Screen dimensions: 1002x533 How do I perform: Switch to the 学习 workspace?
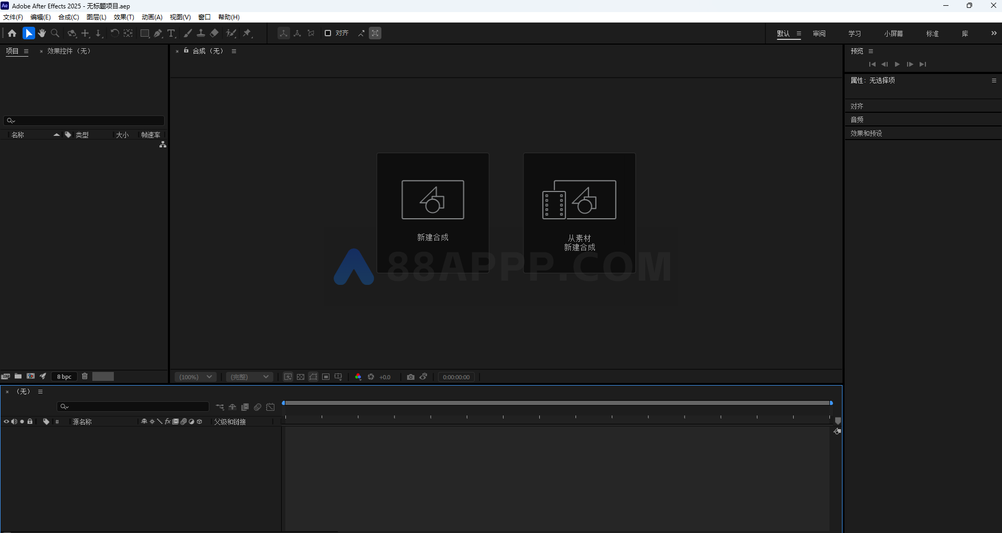click(x=855, y=34)
